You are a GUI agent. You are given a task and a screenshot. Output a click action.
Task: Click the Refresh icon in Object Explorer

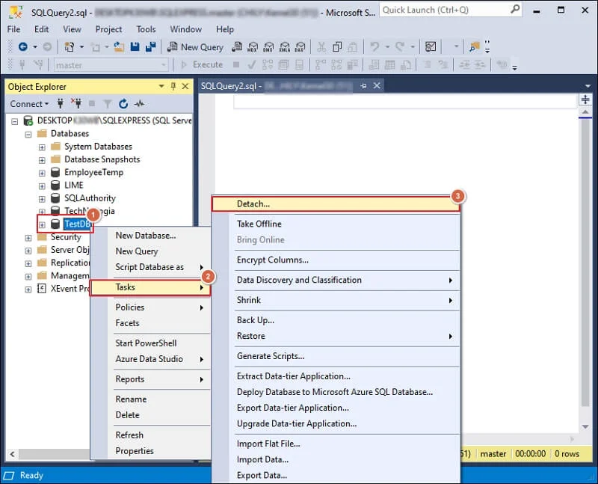(x=123, y=103)
